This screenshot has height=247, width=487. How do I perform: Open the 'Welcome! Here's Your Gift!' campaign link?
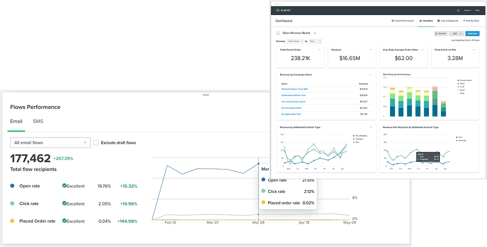click(295, 89)
